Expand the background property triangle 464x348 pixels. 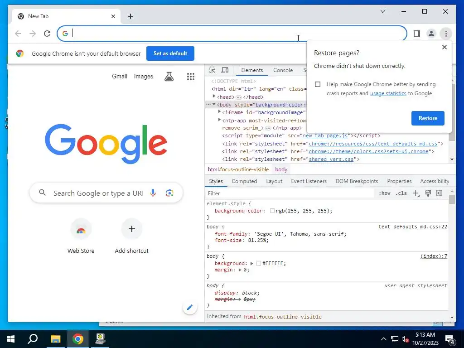[252, 263]
